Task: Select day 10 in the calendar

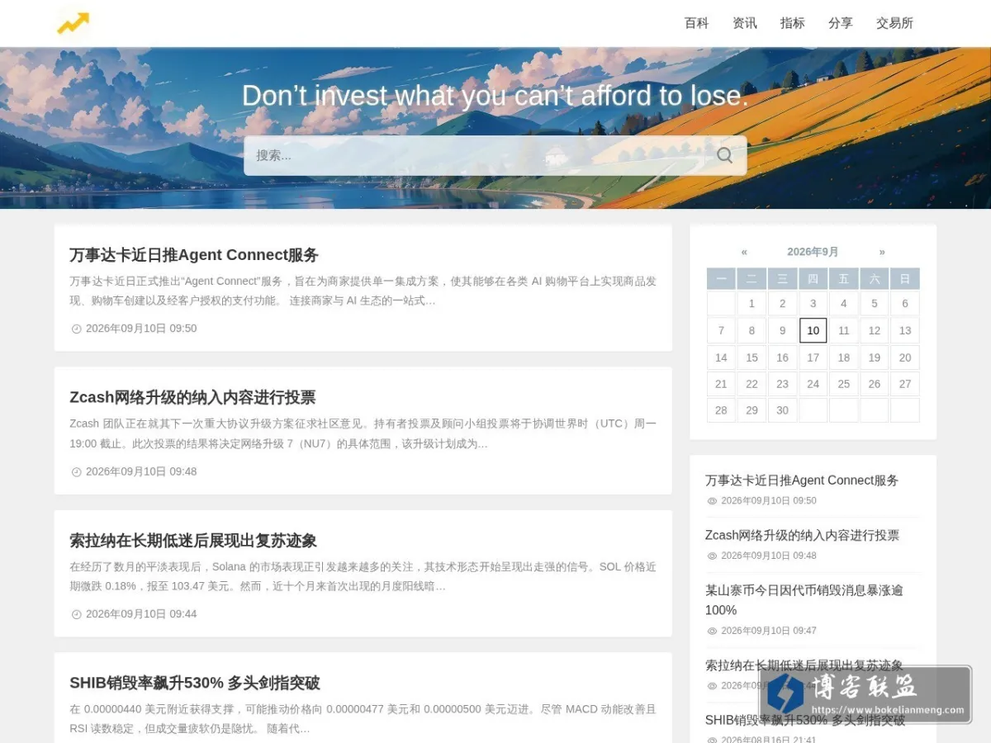Action: 813,330
